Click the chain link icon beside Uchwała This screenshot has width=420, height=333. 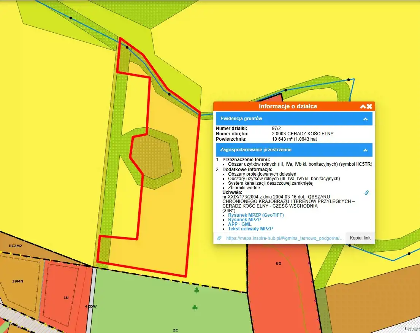coord(367,193)
